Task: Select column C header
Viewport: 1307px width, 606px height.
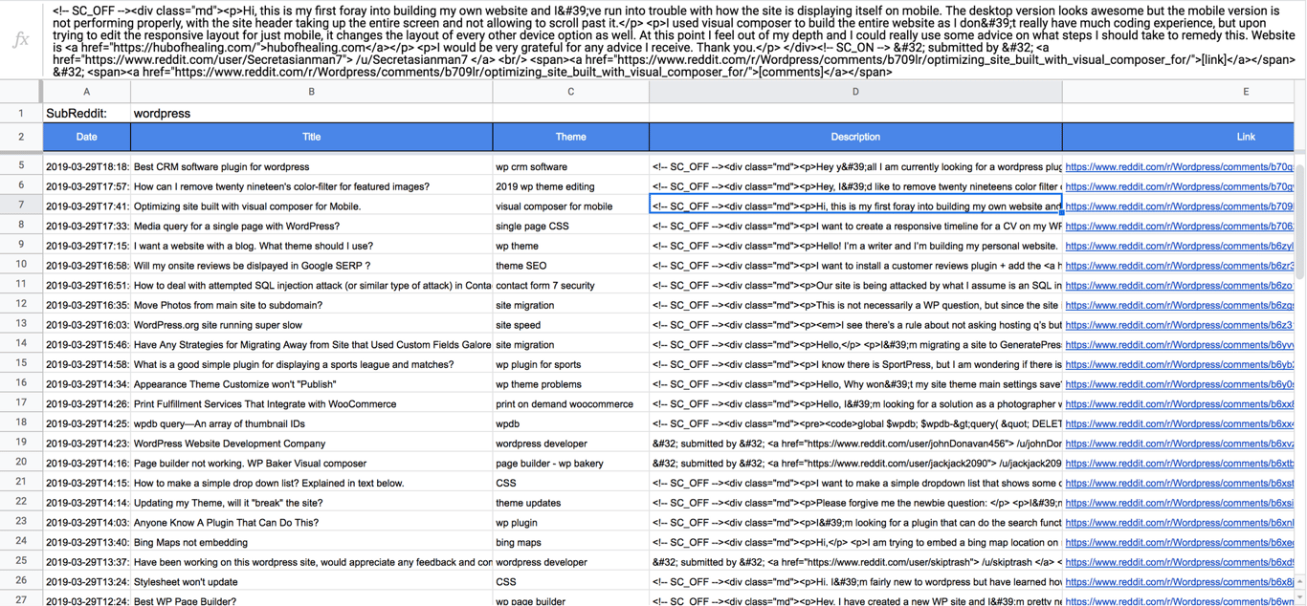Action: click(x=570, y=92)
